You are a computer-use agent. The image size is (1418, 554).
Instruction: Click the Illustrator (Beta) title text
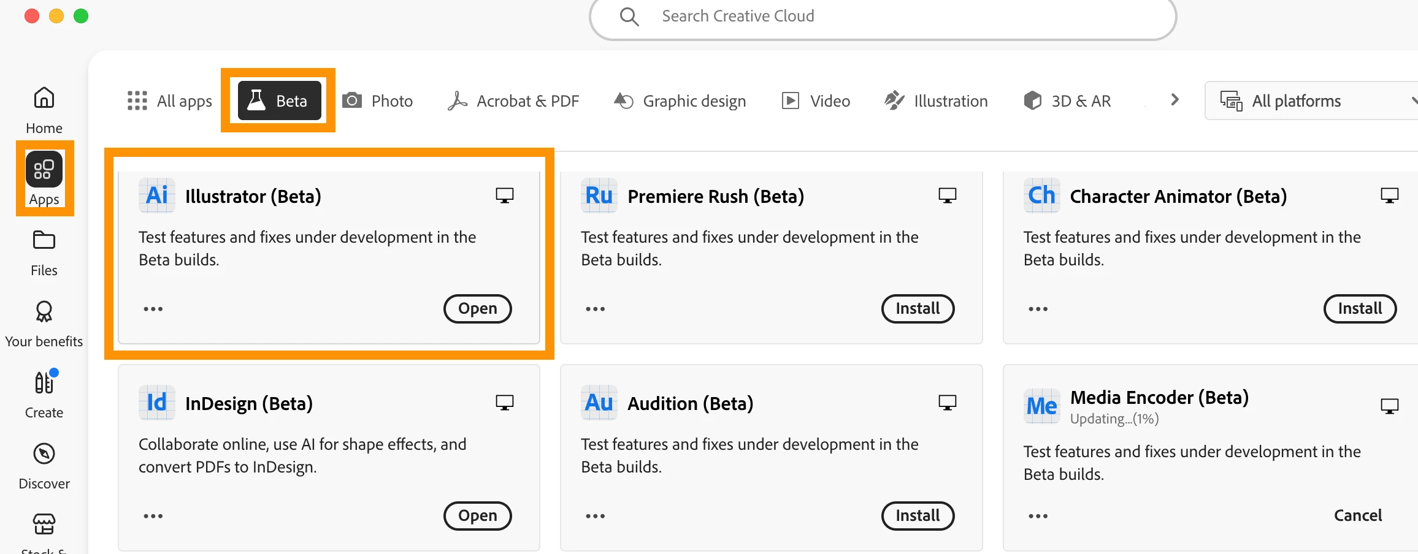coord(253,196)
